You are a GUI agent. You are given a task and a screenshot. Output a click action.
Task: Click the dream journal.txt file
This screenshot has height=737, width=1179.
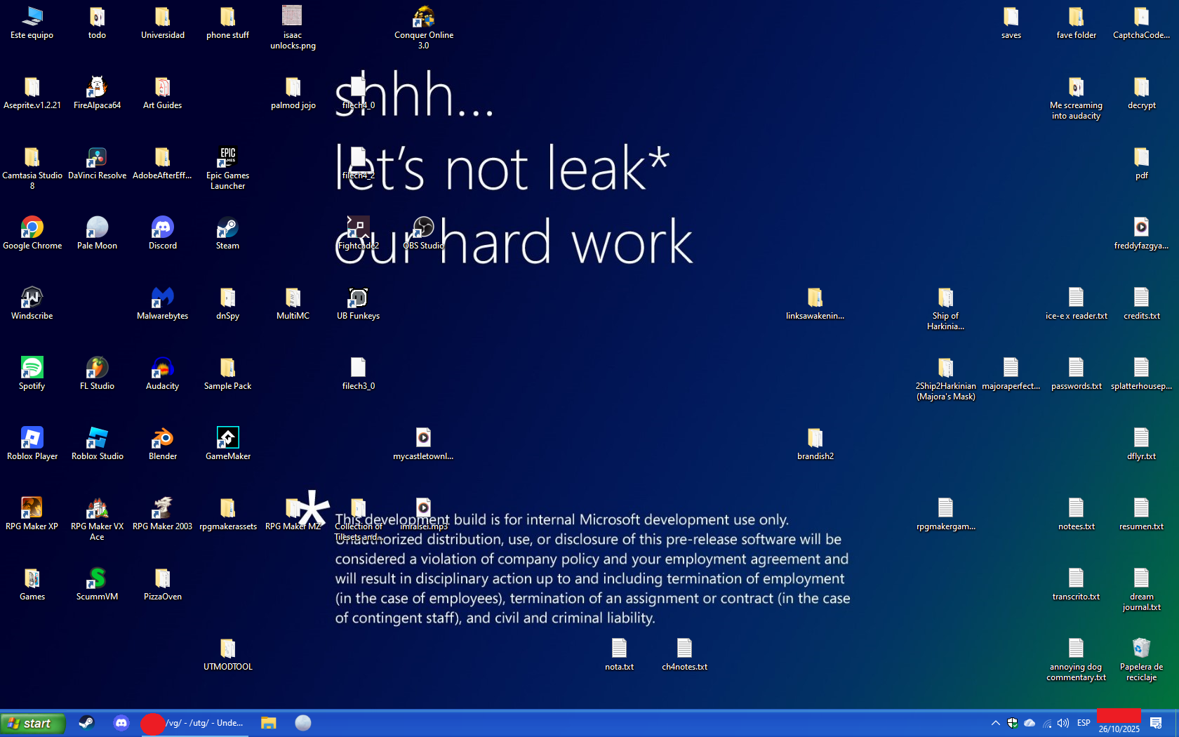[x=1141, y=589]
